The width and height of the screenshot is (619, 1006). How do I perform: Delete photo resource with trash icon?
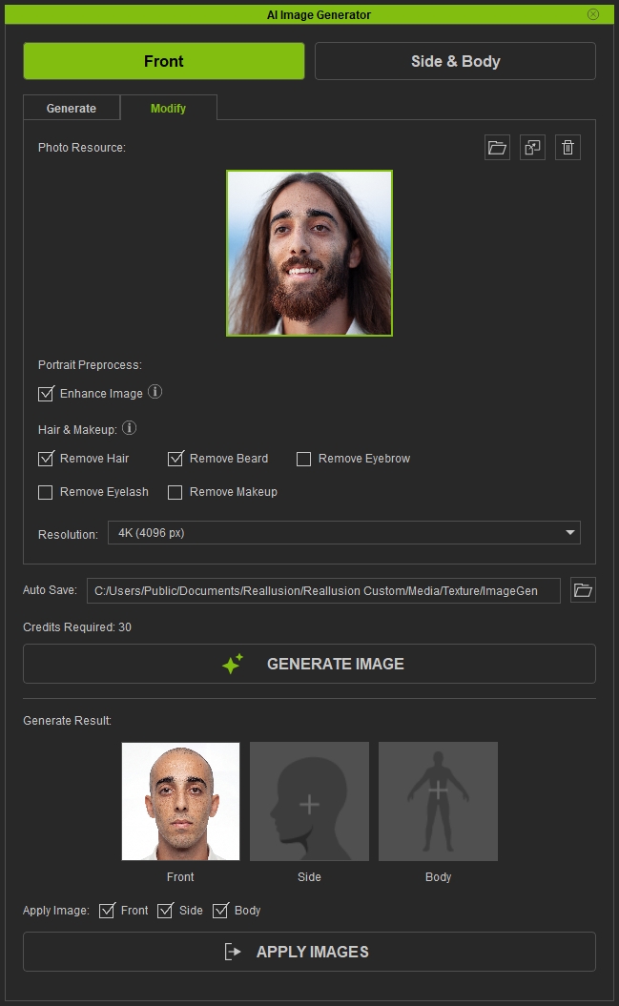pos(567,148)
